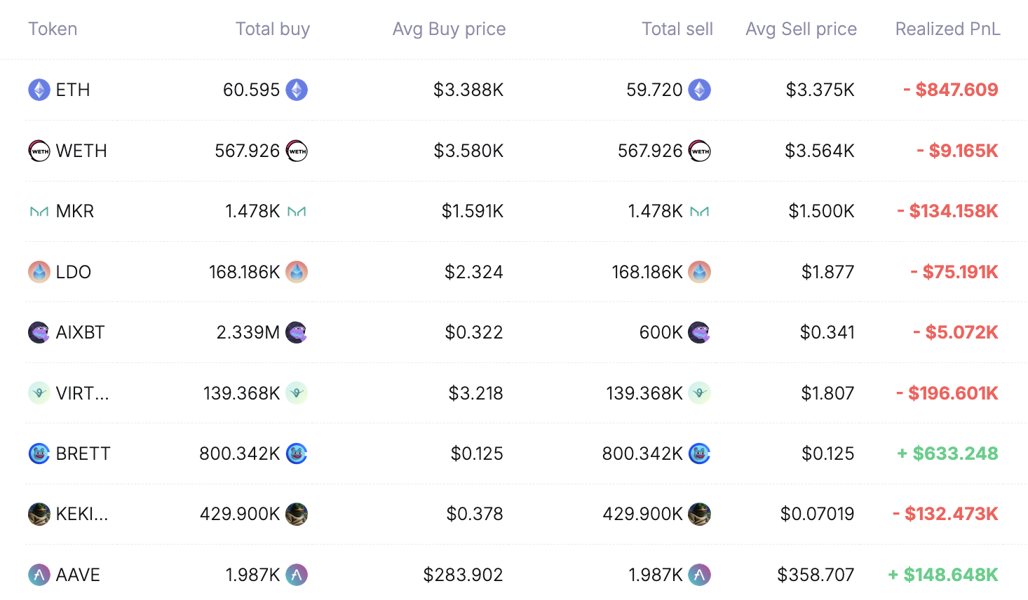Click the Avg Buy price column header

point(449,29)
